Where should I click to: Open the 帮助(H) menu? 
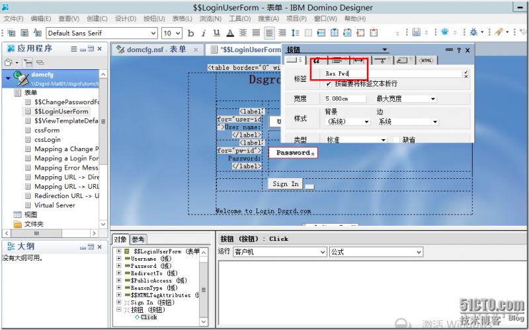pos(355,19)
